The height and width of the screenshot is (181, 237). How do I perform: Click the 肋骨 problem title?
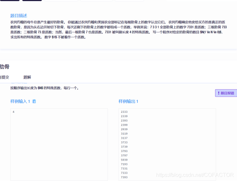tap(5, 67)
